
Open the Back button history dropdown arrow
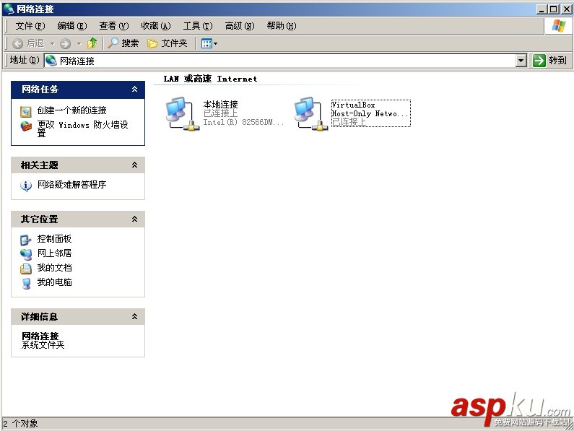click(53, 44)
